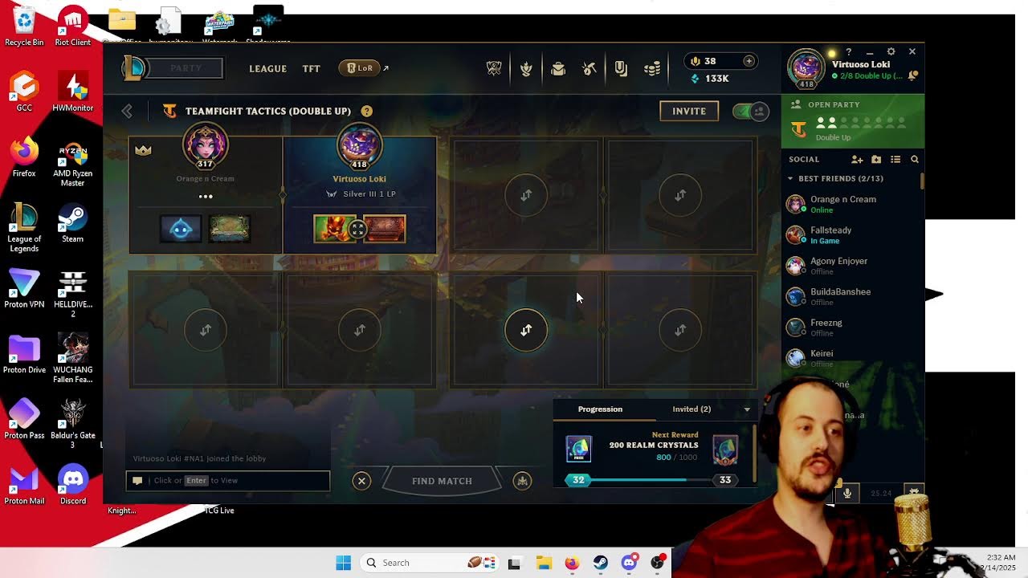This screenshot has width=1028, height=578.
Task: Click the FIND MATCH button
Action: pyautogui.click(x=442, y=481)
